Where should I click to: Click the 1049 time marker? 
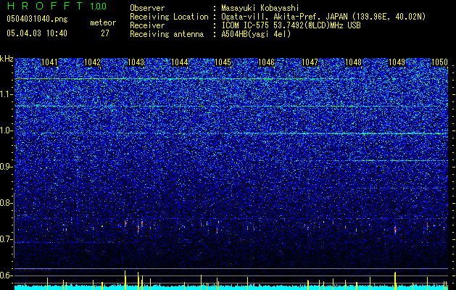(397, 62)
